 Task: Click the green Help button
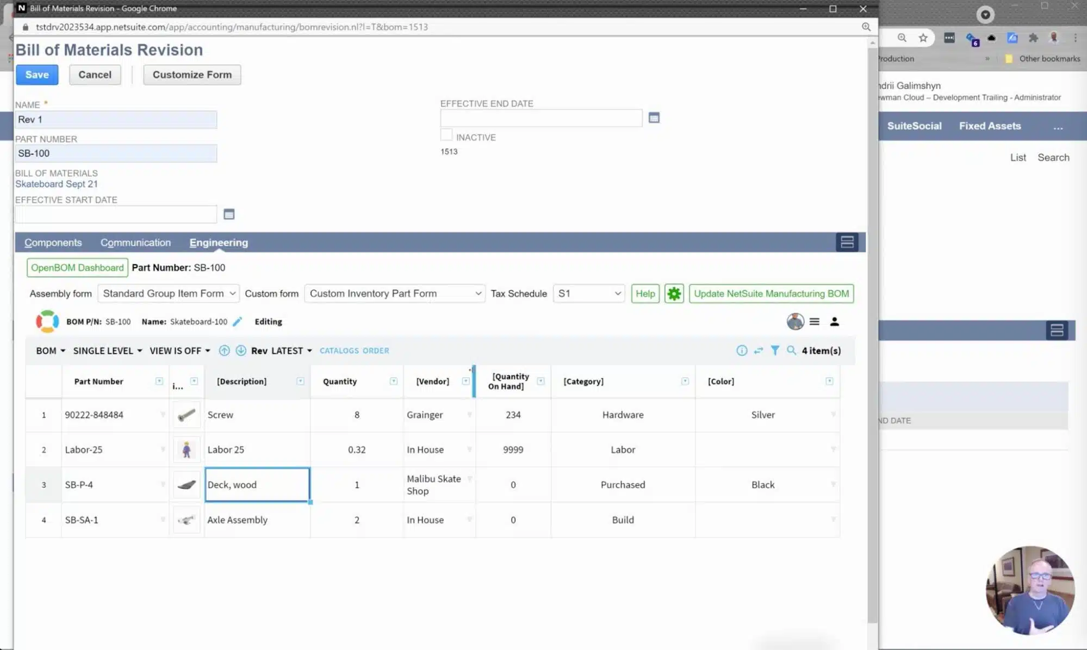[645, 293]
